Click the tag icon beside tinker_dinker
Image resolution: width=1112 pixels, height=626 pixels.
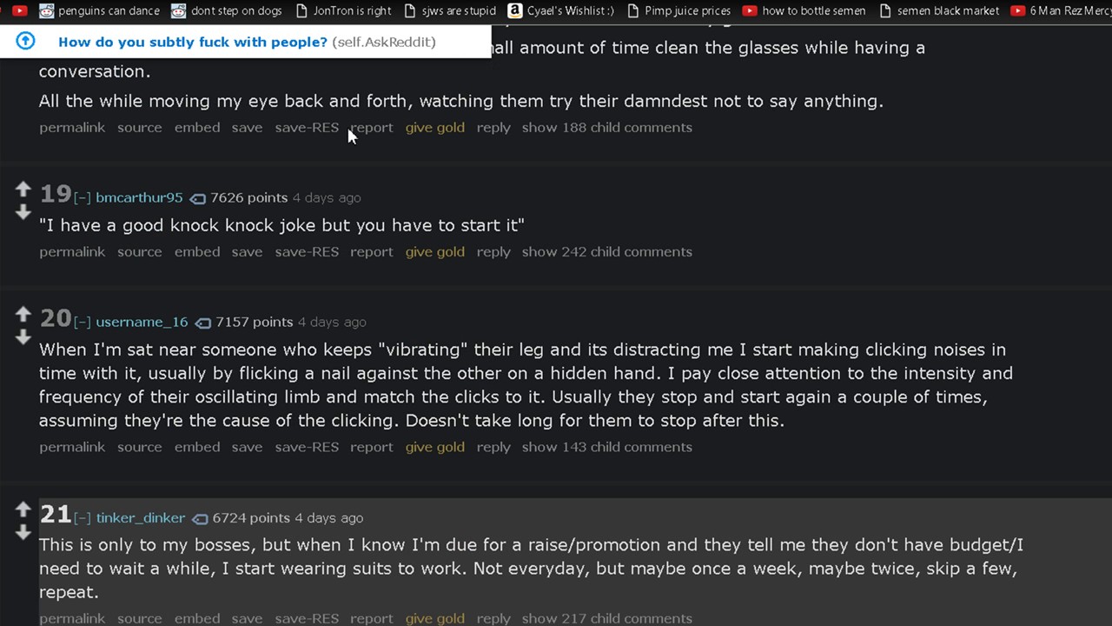tap(200, 518)
